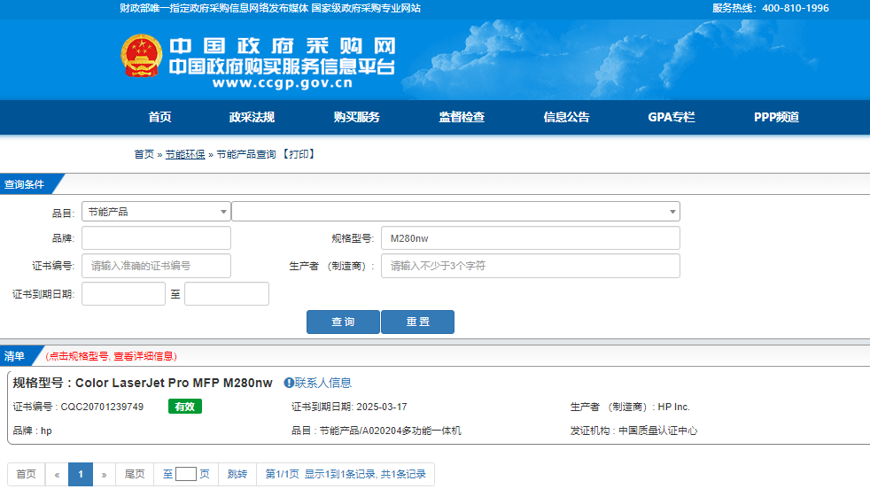Focus the 证书到期日期 start date field
870x489 pixels.
coord(123,293)
